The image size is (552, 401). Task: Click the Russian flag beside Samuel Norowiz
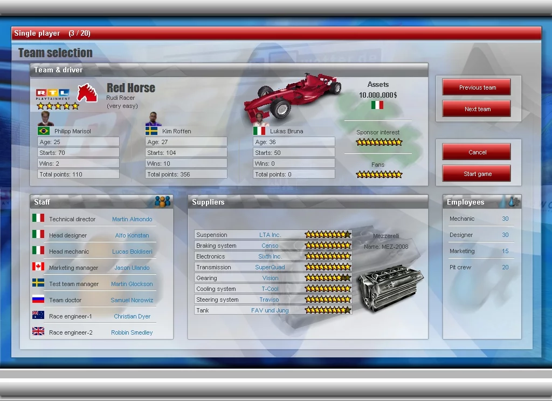pyautogui.click(x=38, y=300)
